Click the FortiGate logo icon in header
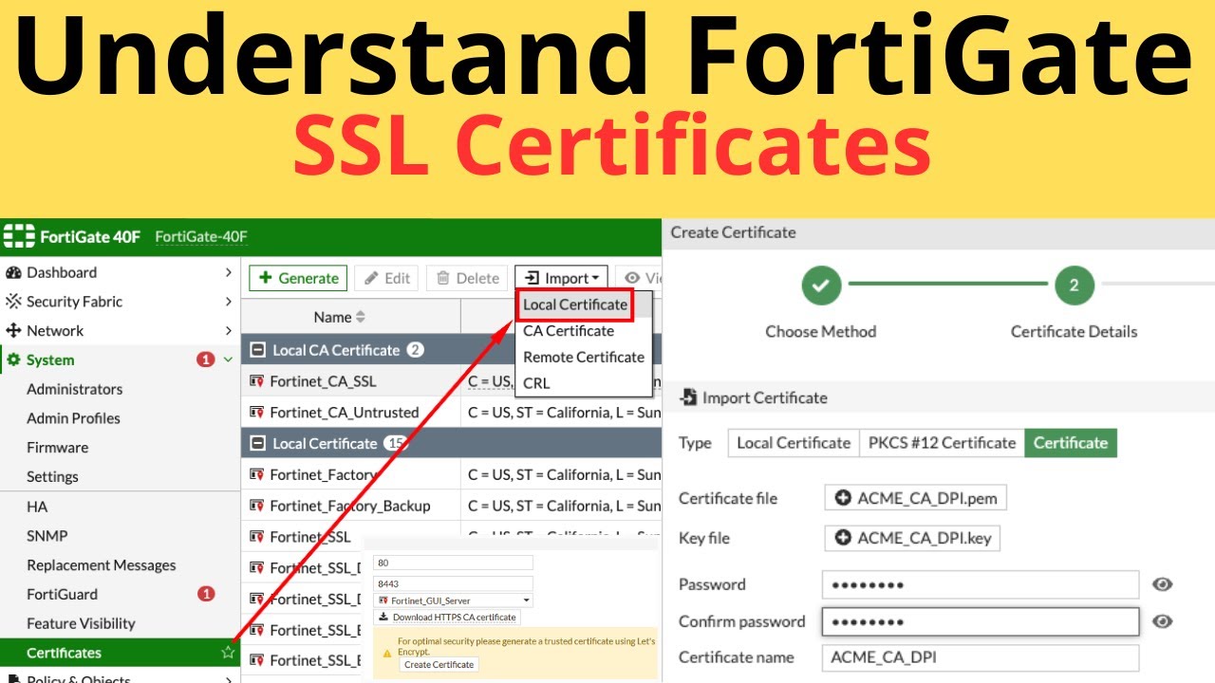The image size is (1215, 683). point(18,236)
